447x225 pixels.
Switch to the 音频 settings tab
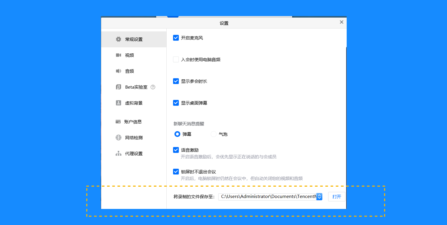(134, 71)
